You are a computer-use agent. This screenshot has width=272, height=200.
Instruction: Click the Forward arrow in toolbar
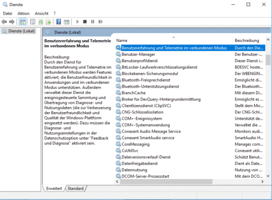pyautogui.click(x=12, y=22)
